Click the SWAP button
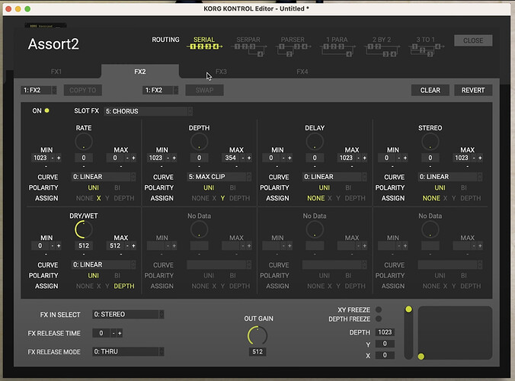The height and width of the screenshot is (381, 515). [205, 91]
